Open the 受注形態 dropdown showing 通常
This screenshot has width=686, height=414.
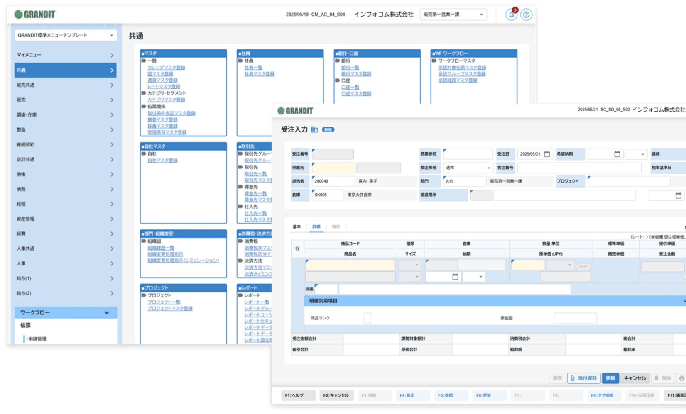[468, 168]
